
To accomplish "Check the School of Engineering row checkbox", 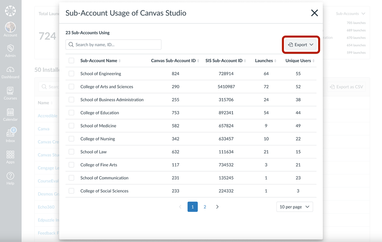I will pyautogui.click(x=72, y=74).
